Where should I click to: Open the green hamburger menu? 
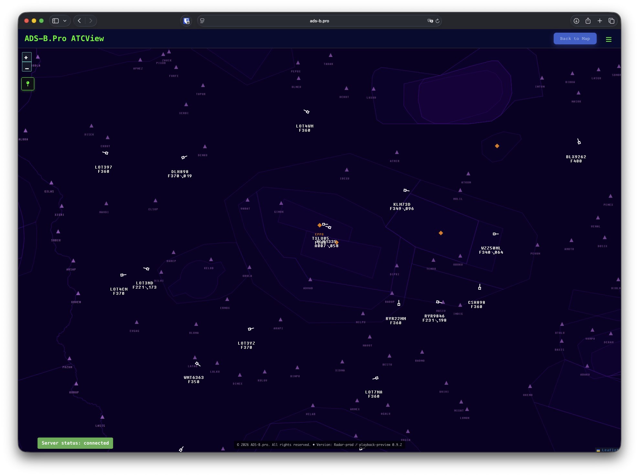[x=609, y=39]
